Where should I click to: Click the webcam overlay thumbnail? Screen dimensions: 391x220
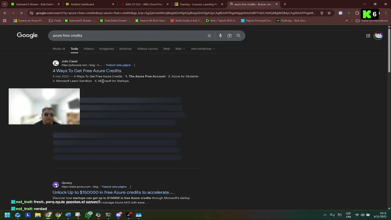[x=44, y=106]
